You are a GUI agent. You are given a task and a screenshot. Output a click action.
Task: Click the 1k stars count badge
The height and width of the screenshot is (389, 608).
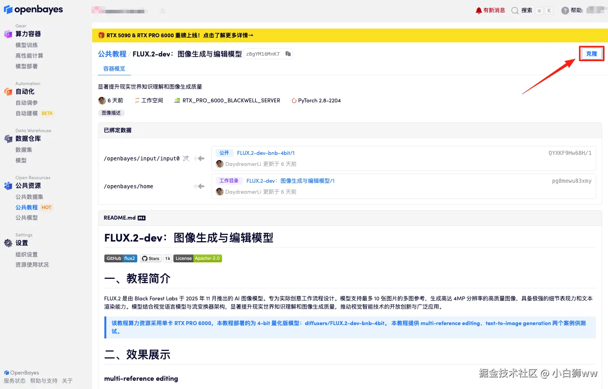coord(167,258)
